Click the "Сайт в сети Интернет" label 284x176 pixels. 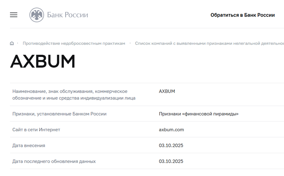[36, 130]
